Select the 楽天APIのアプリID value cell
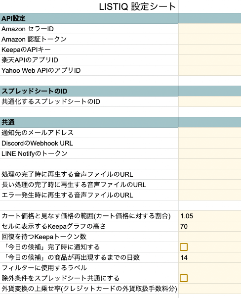Screen dimensions: 241x298 pos(210,60)
